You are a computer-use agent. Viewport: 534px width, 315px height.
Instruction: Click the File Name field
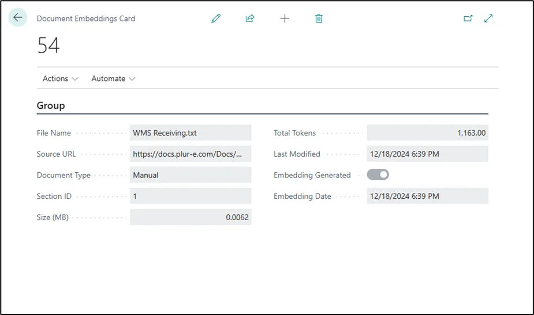(x=191, y=132)
